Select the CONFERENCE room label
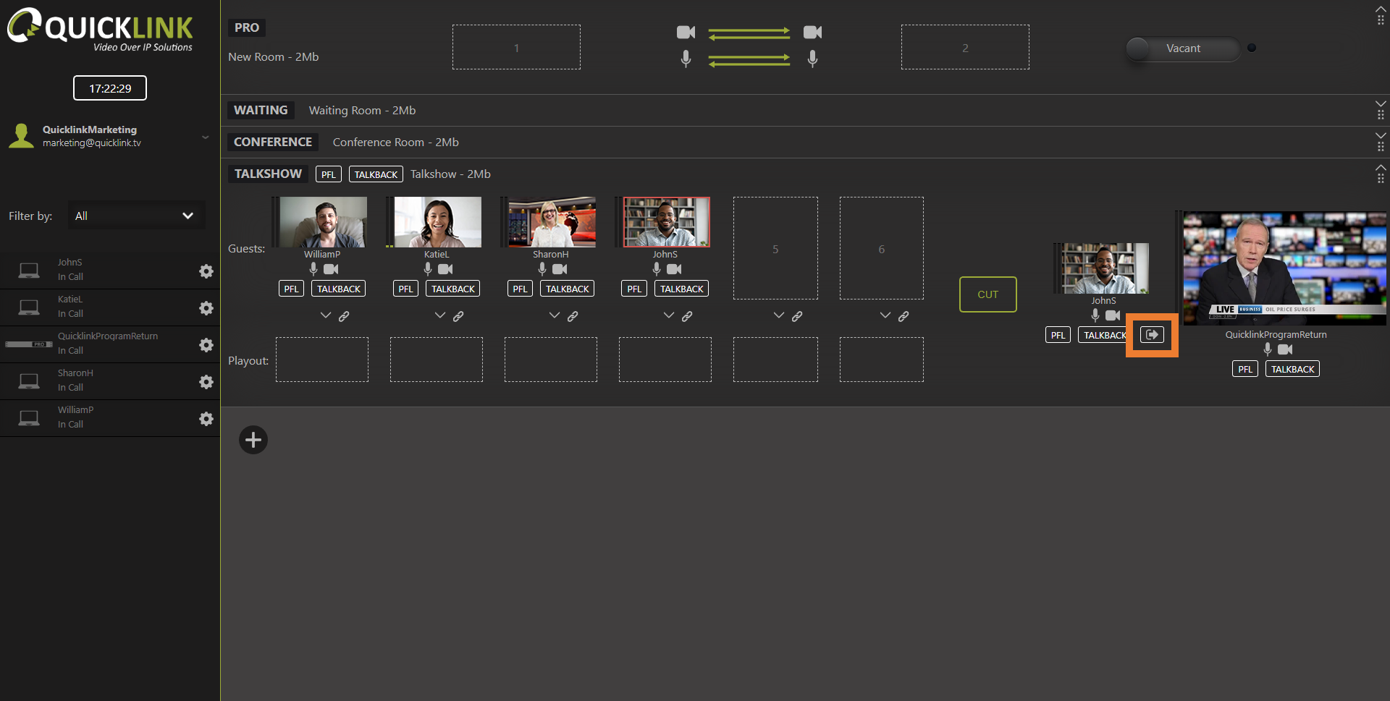The image size is (1390, 701). tap(273, 142)
